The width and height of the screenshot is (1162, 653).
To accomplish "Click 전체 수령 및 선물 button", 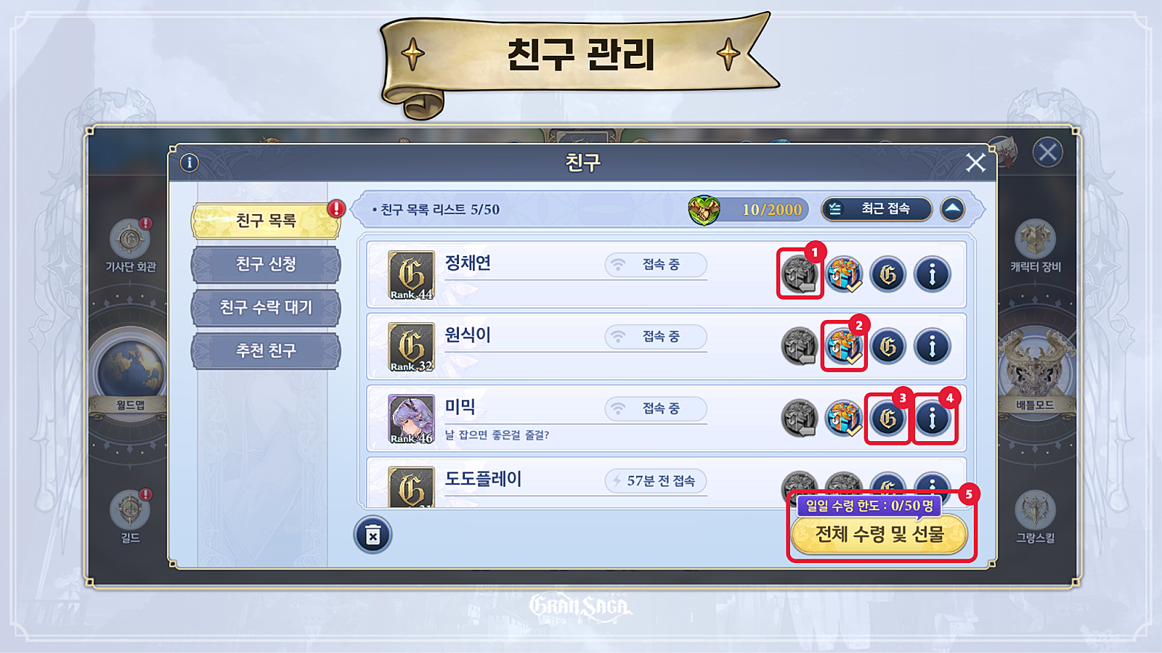I will point(879,535).
